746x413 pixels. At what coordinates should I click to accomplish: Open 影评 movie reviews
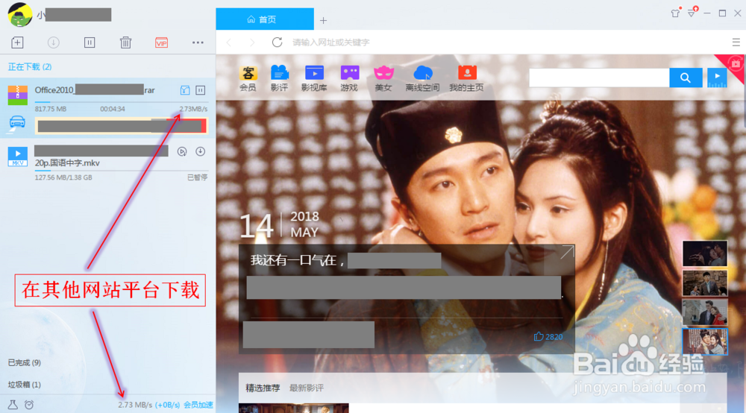pyautogui.click(x=279, y=78)
